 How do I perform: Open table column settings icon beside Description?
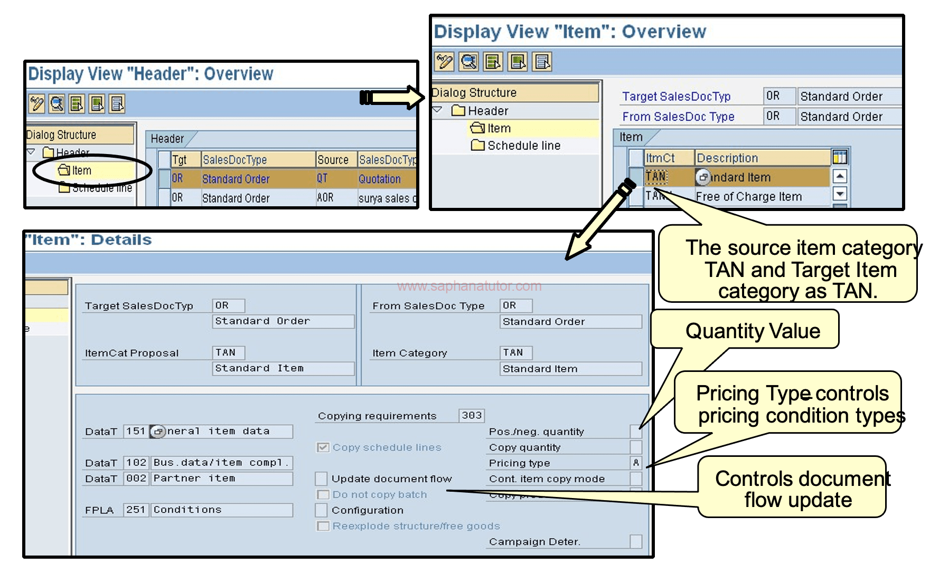coord(840,157)
